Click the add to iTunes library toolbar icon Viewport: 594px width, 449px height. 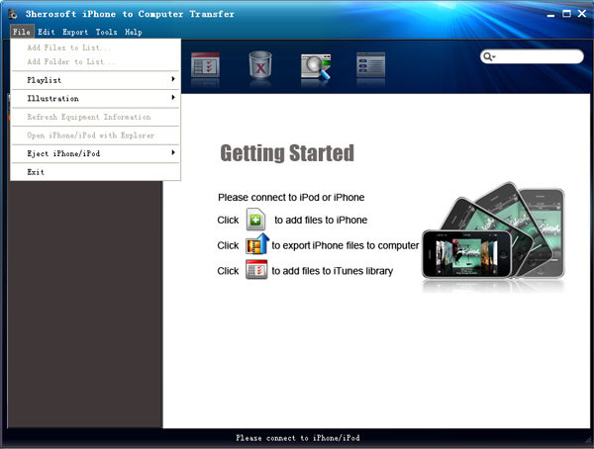point(205,64)
